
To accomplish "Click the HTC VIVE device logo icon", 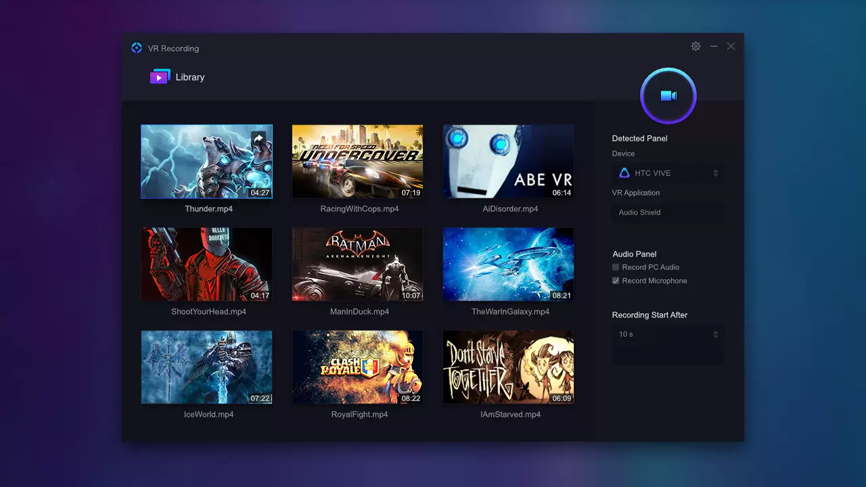I will (x=624, y=173).
